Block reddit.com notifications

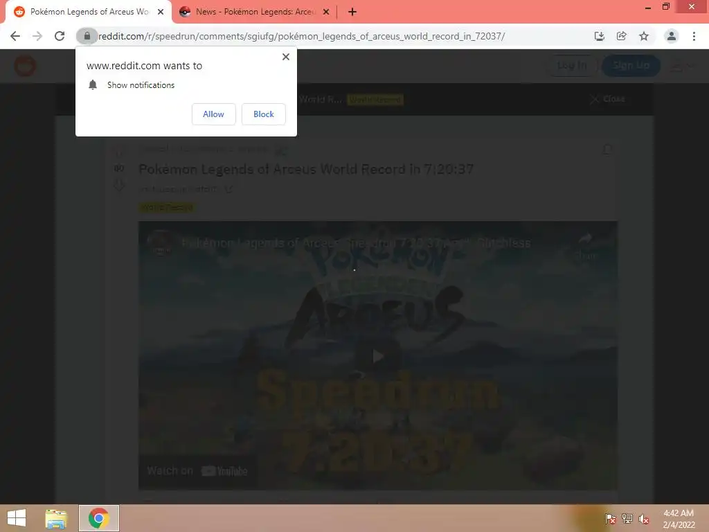click(x=264, y=114)
